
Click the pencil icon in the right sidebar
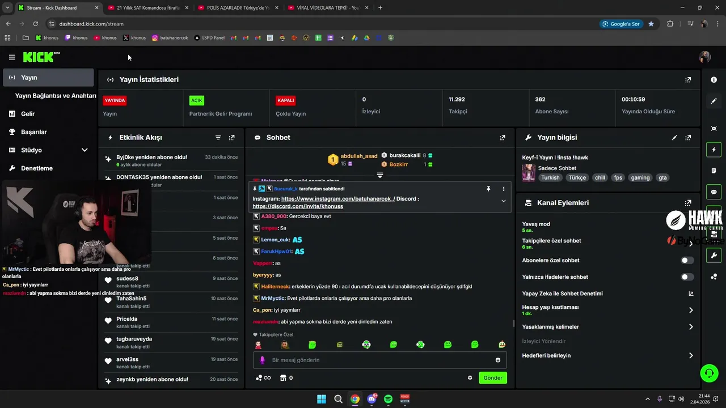(714, 101)
